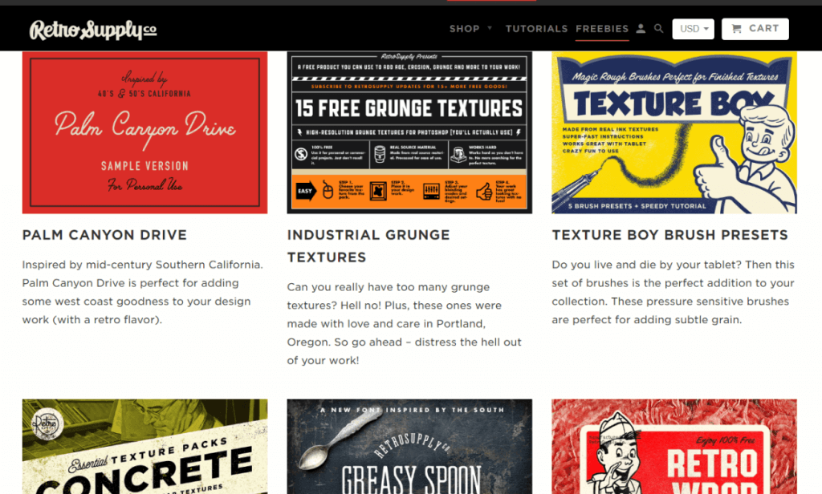Screen dimensions: 822x494
Task: Open the Concrete texture packs thumbnail
Action: coord(144,447)
